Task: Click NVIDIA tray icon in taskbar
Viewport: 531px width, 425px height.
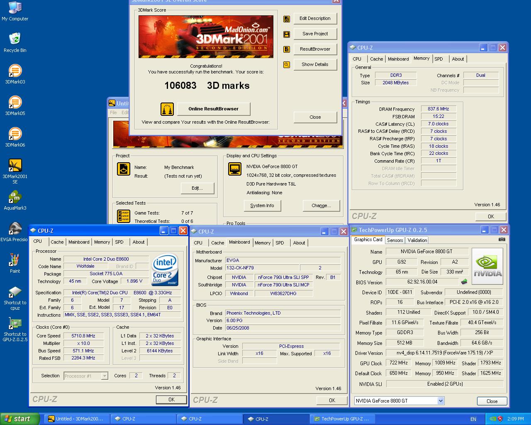Action: click(x=492, y=419)
